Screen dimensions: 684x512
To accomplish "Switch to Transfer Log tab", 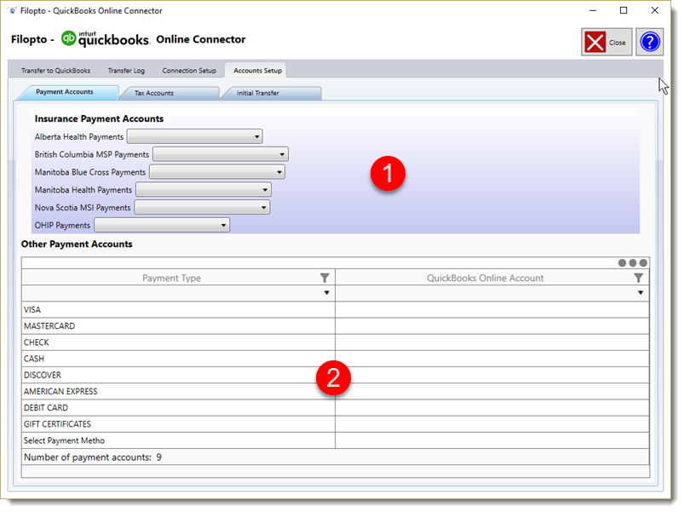I will coord(128,71).
